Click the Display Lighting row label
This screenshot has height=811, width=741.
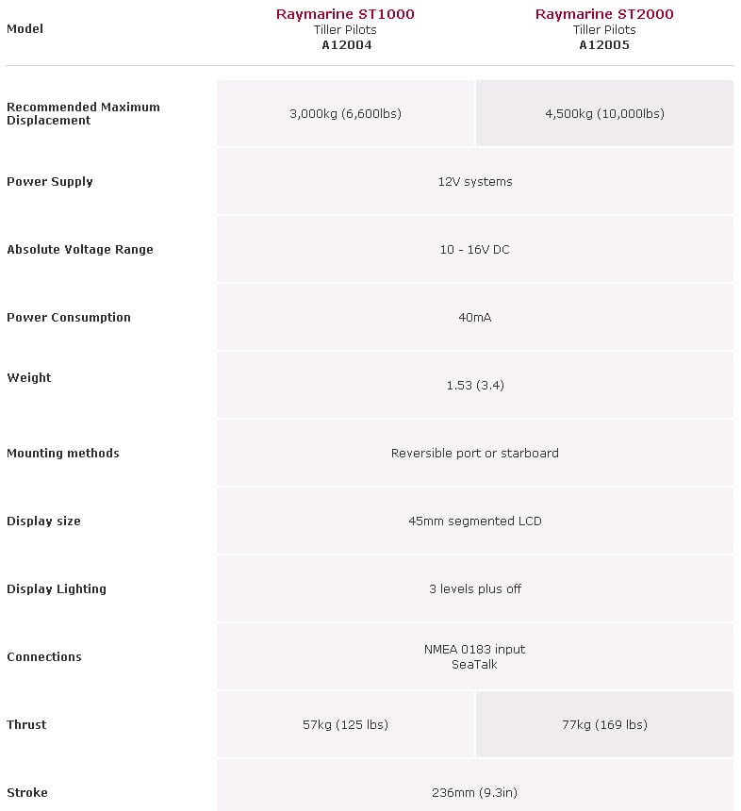pyautogui.click(x=57, y=589)
